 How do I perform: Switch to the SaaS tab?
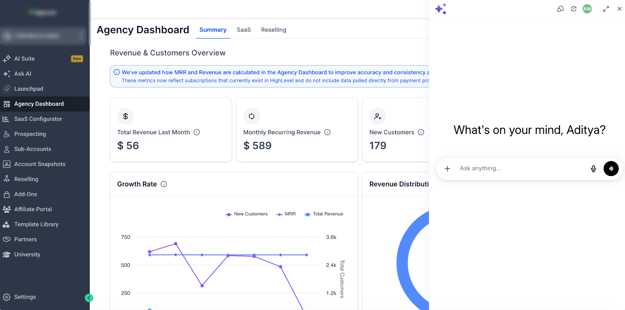pyautogui.click(x=244, y=30)
